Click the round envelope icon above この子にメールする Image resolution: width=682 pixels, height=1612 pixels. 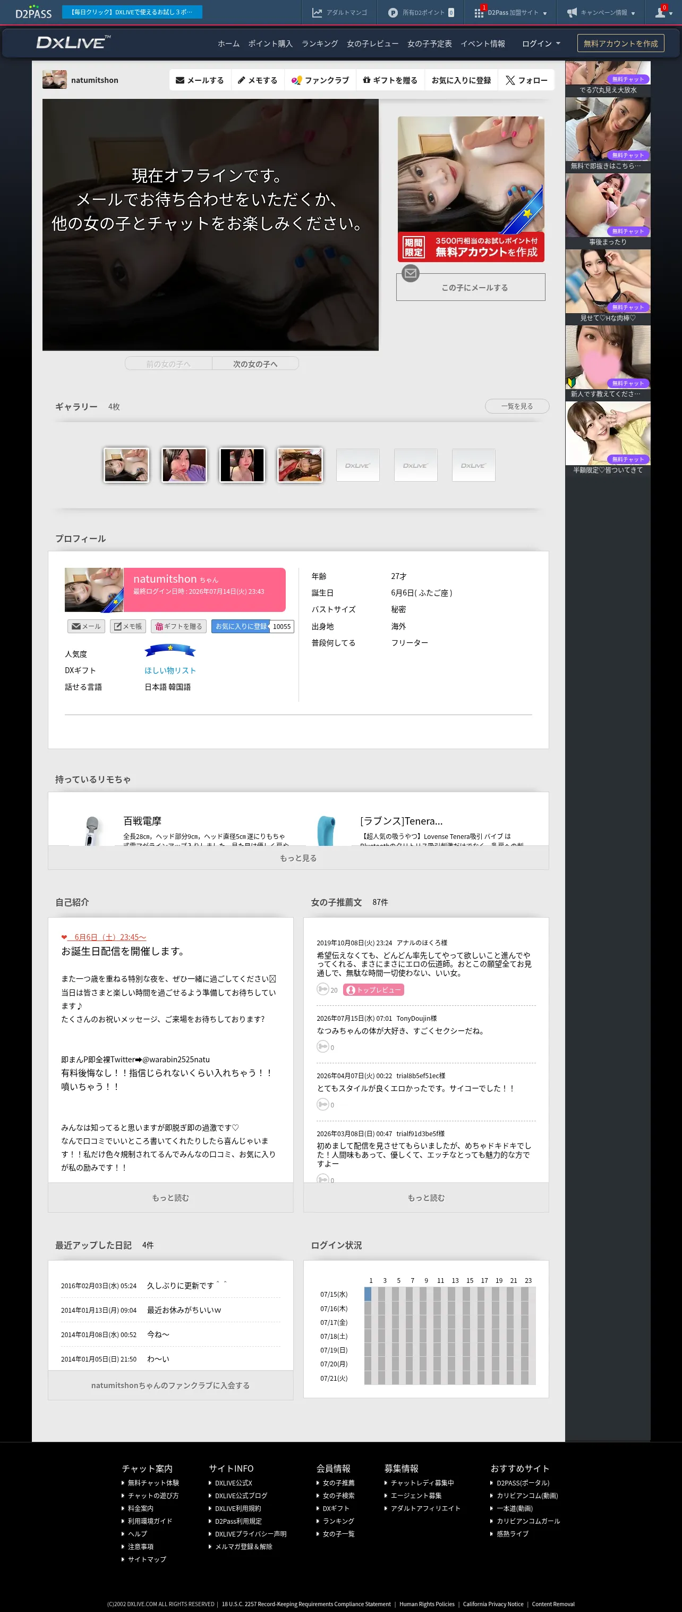click(411, 273)
